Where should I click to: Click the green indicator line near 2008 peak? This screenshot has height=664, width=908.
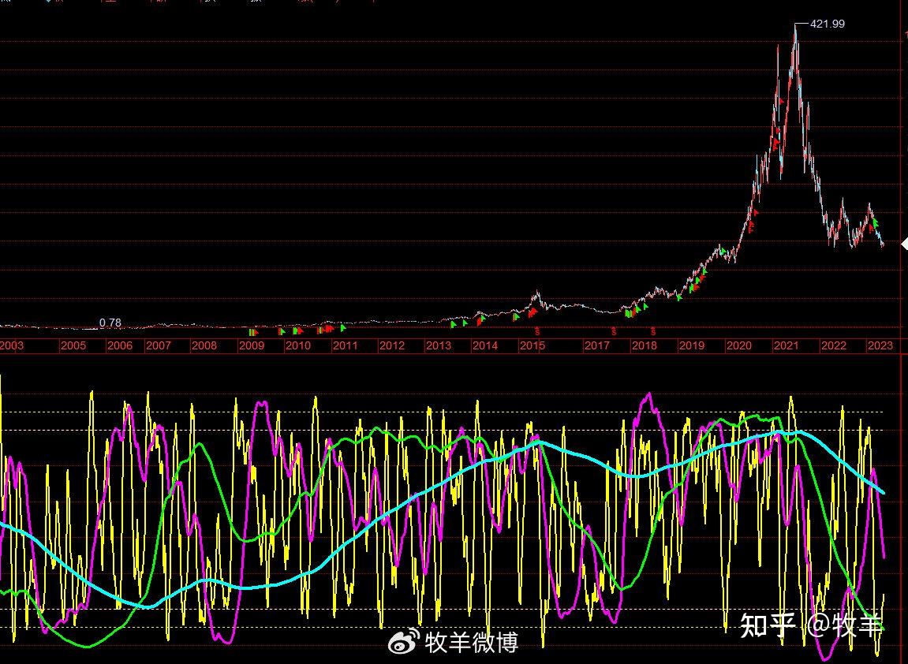(200, 445)
